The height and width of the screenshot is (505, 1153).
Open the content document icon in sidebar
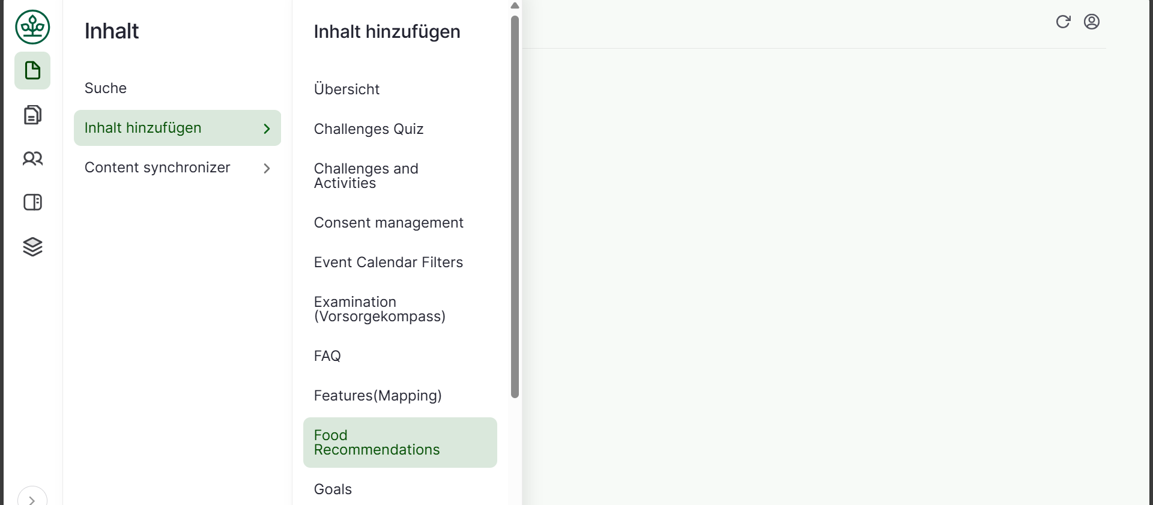click(x=32, y=71)
